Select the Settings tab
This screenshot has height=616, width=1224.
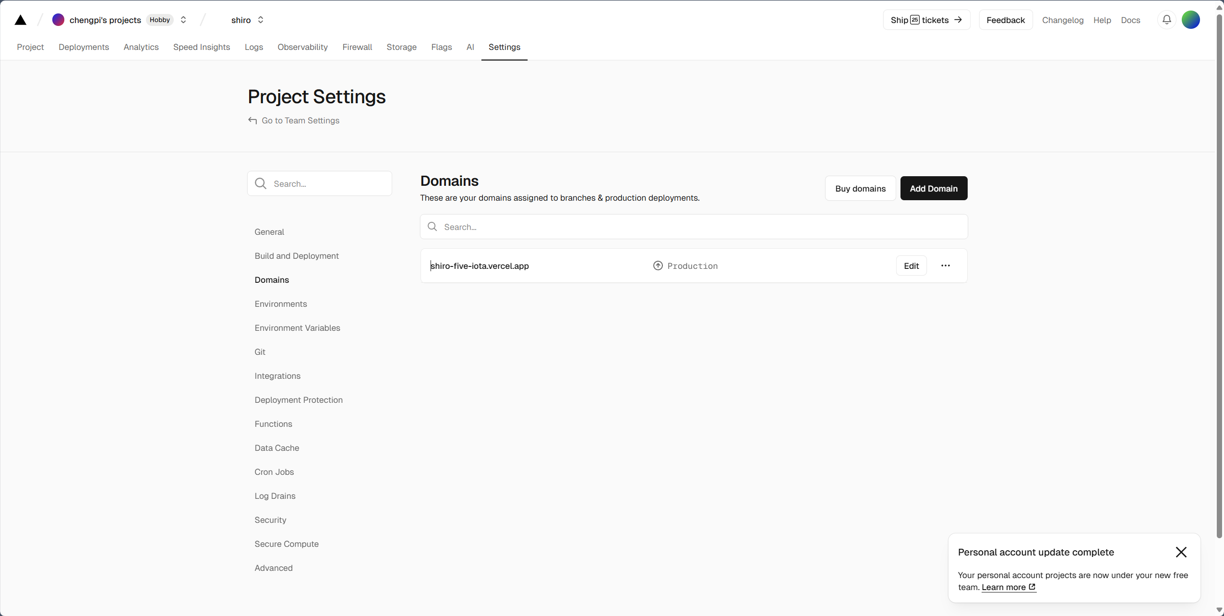(504, 47)
